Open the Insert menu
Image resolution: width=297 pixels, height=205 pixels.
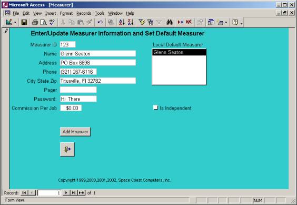coord(51,13)
